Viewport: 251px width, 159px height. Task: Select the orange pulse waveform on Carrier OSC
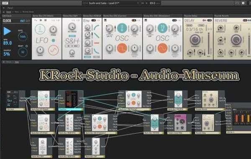122,48
